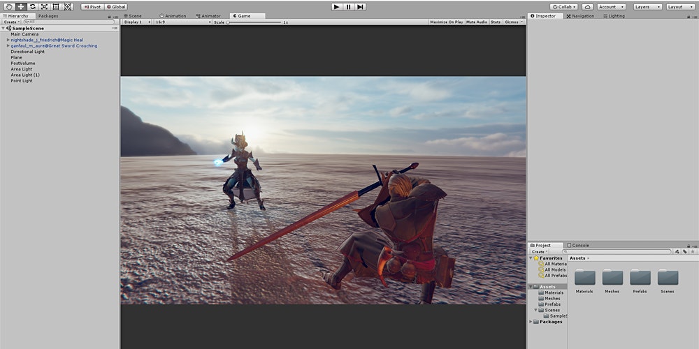Viewport: 699px width, 349px height.
Task: Open Project Create dropdown
Action: pos(540,251)
